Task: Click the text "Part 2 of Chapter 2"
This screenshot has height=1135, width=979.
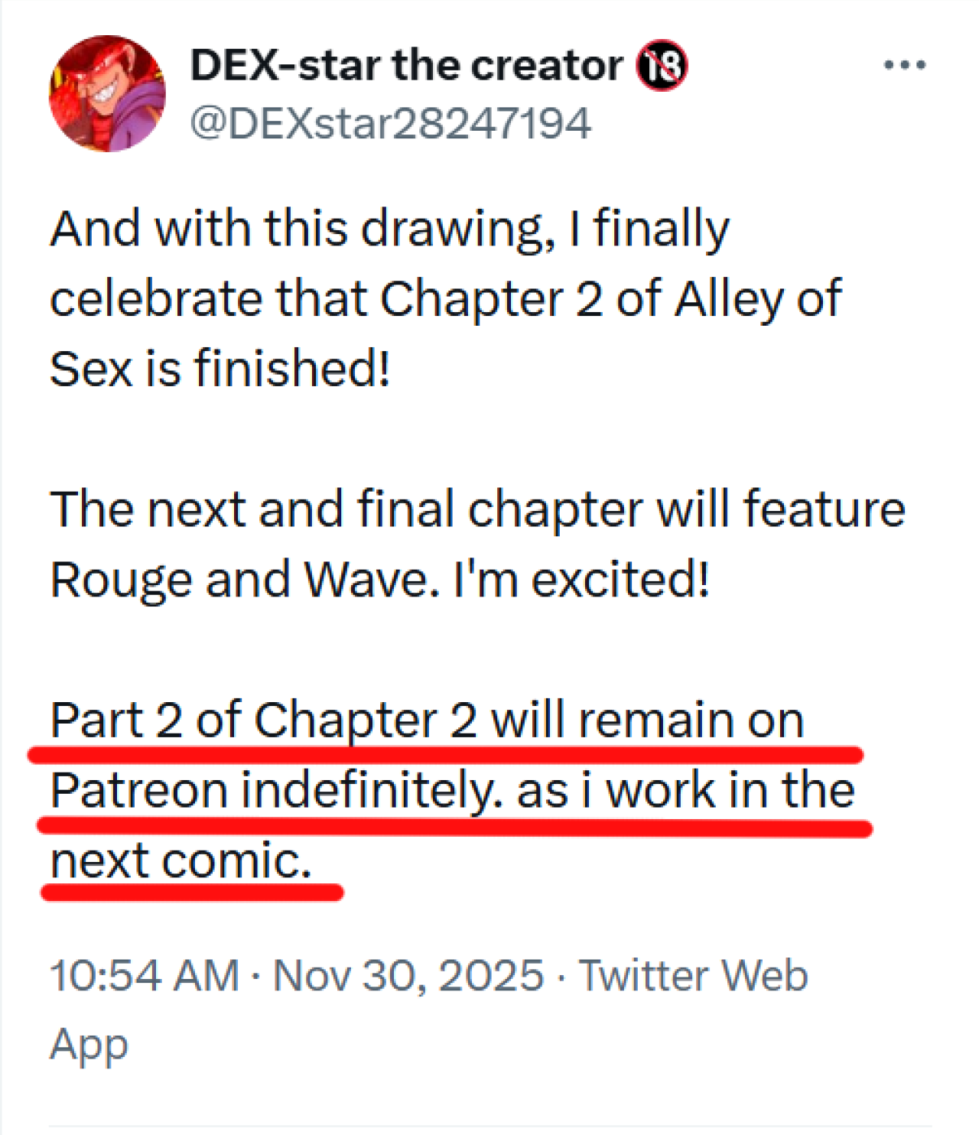Action: click(264, 720)
